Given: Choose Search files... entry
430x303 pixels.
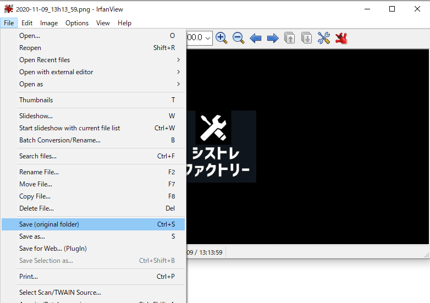Looking at the screenshot, I should 93,156.
